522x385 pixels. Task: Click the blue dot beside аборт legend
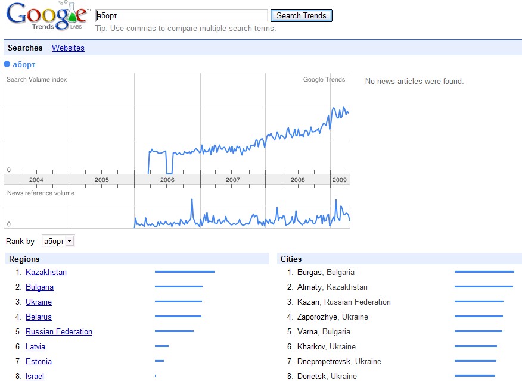[7, 64]
